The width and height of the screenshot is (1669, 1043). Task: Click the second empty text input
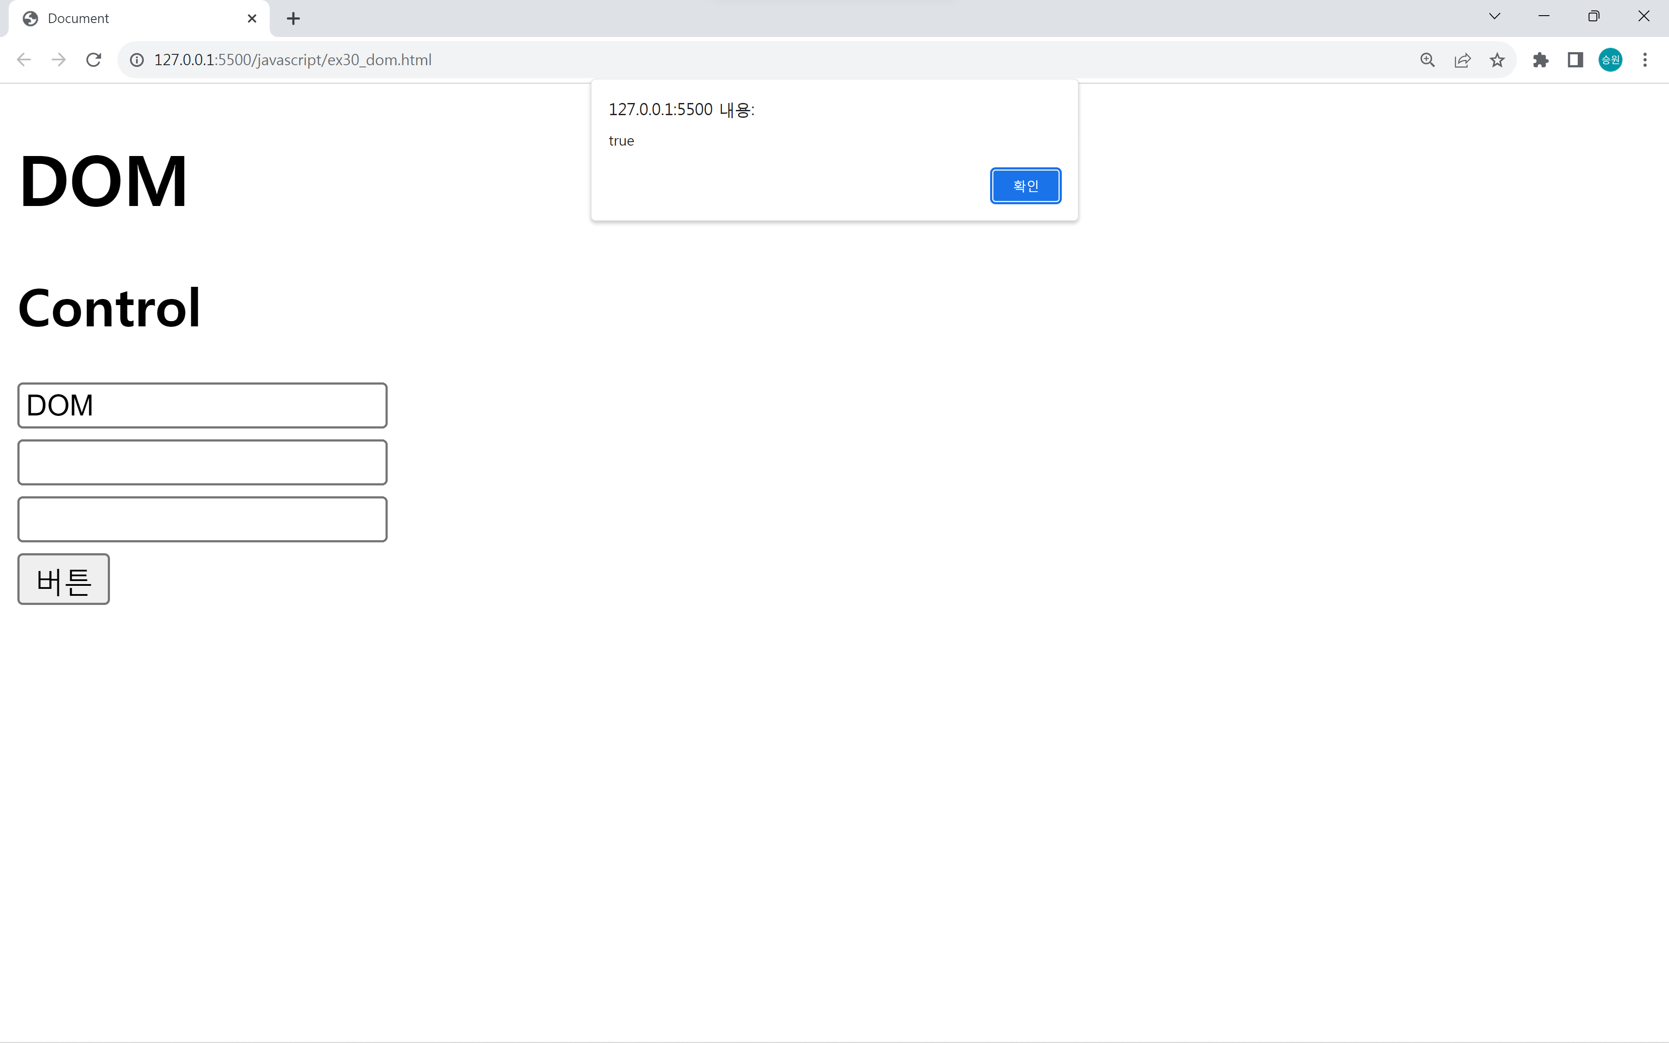click(202, 519)
